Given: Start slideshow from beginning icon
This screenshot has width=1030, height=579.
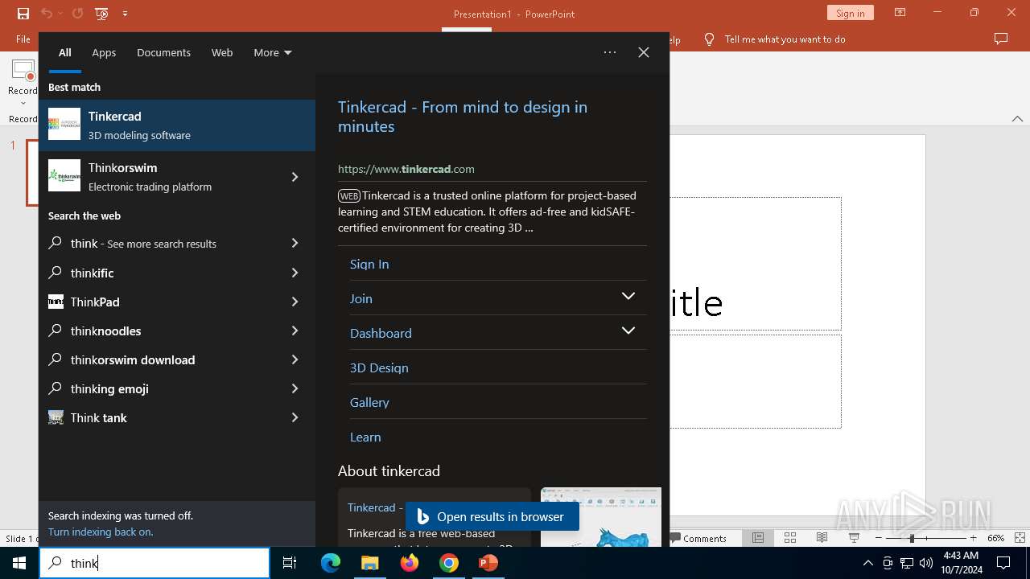Looking at the screenshot, I should [101, 14].
